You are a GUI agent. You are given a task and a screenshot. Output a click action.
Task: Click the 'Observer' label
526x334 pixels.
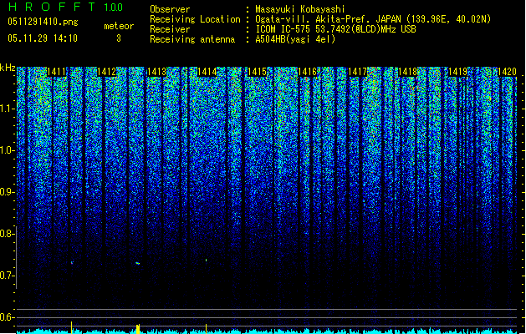click(x=170, y=9)
